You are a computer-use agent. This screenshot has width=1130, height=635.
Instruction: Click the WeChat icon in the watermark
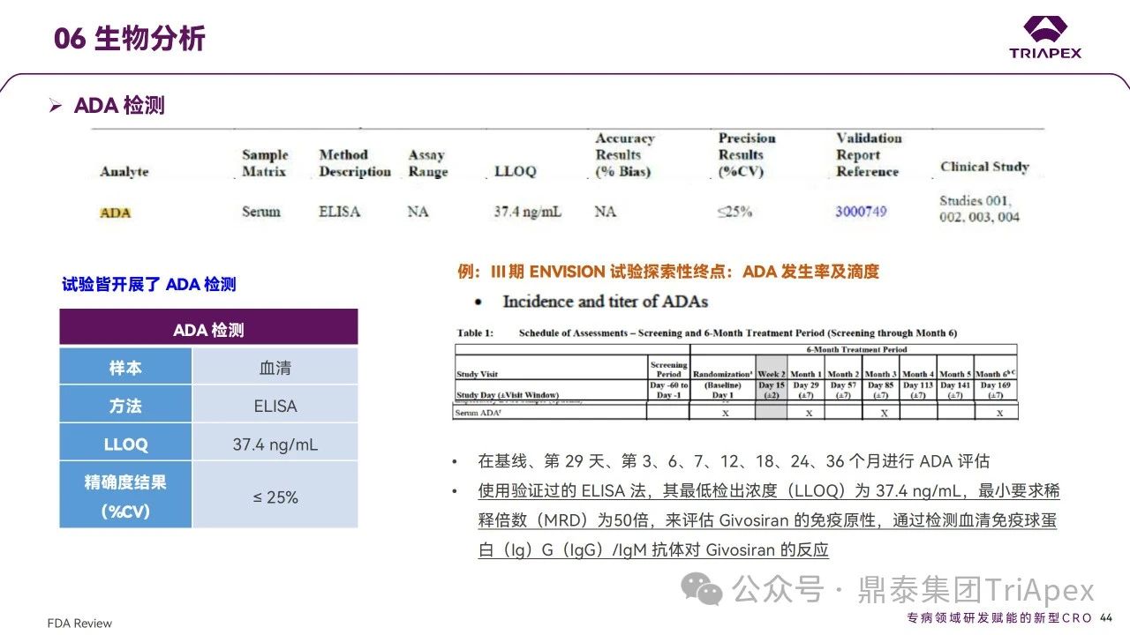tap(704, 588)
